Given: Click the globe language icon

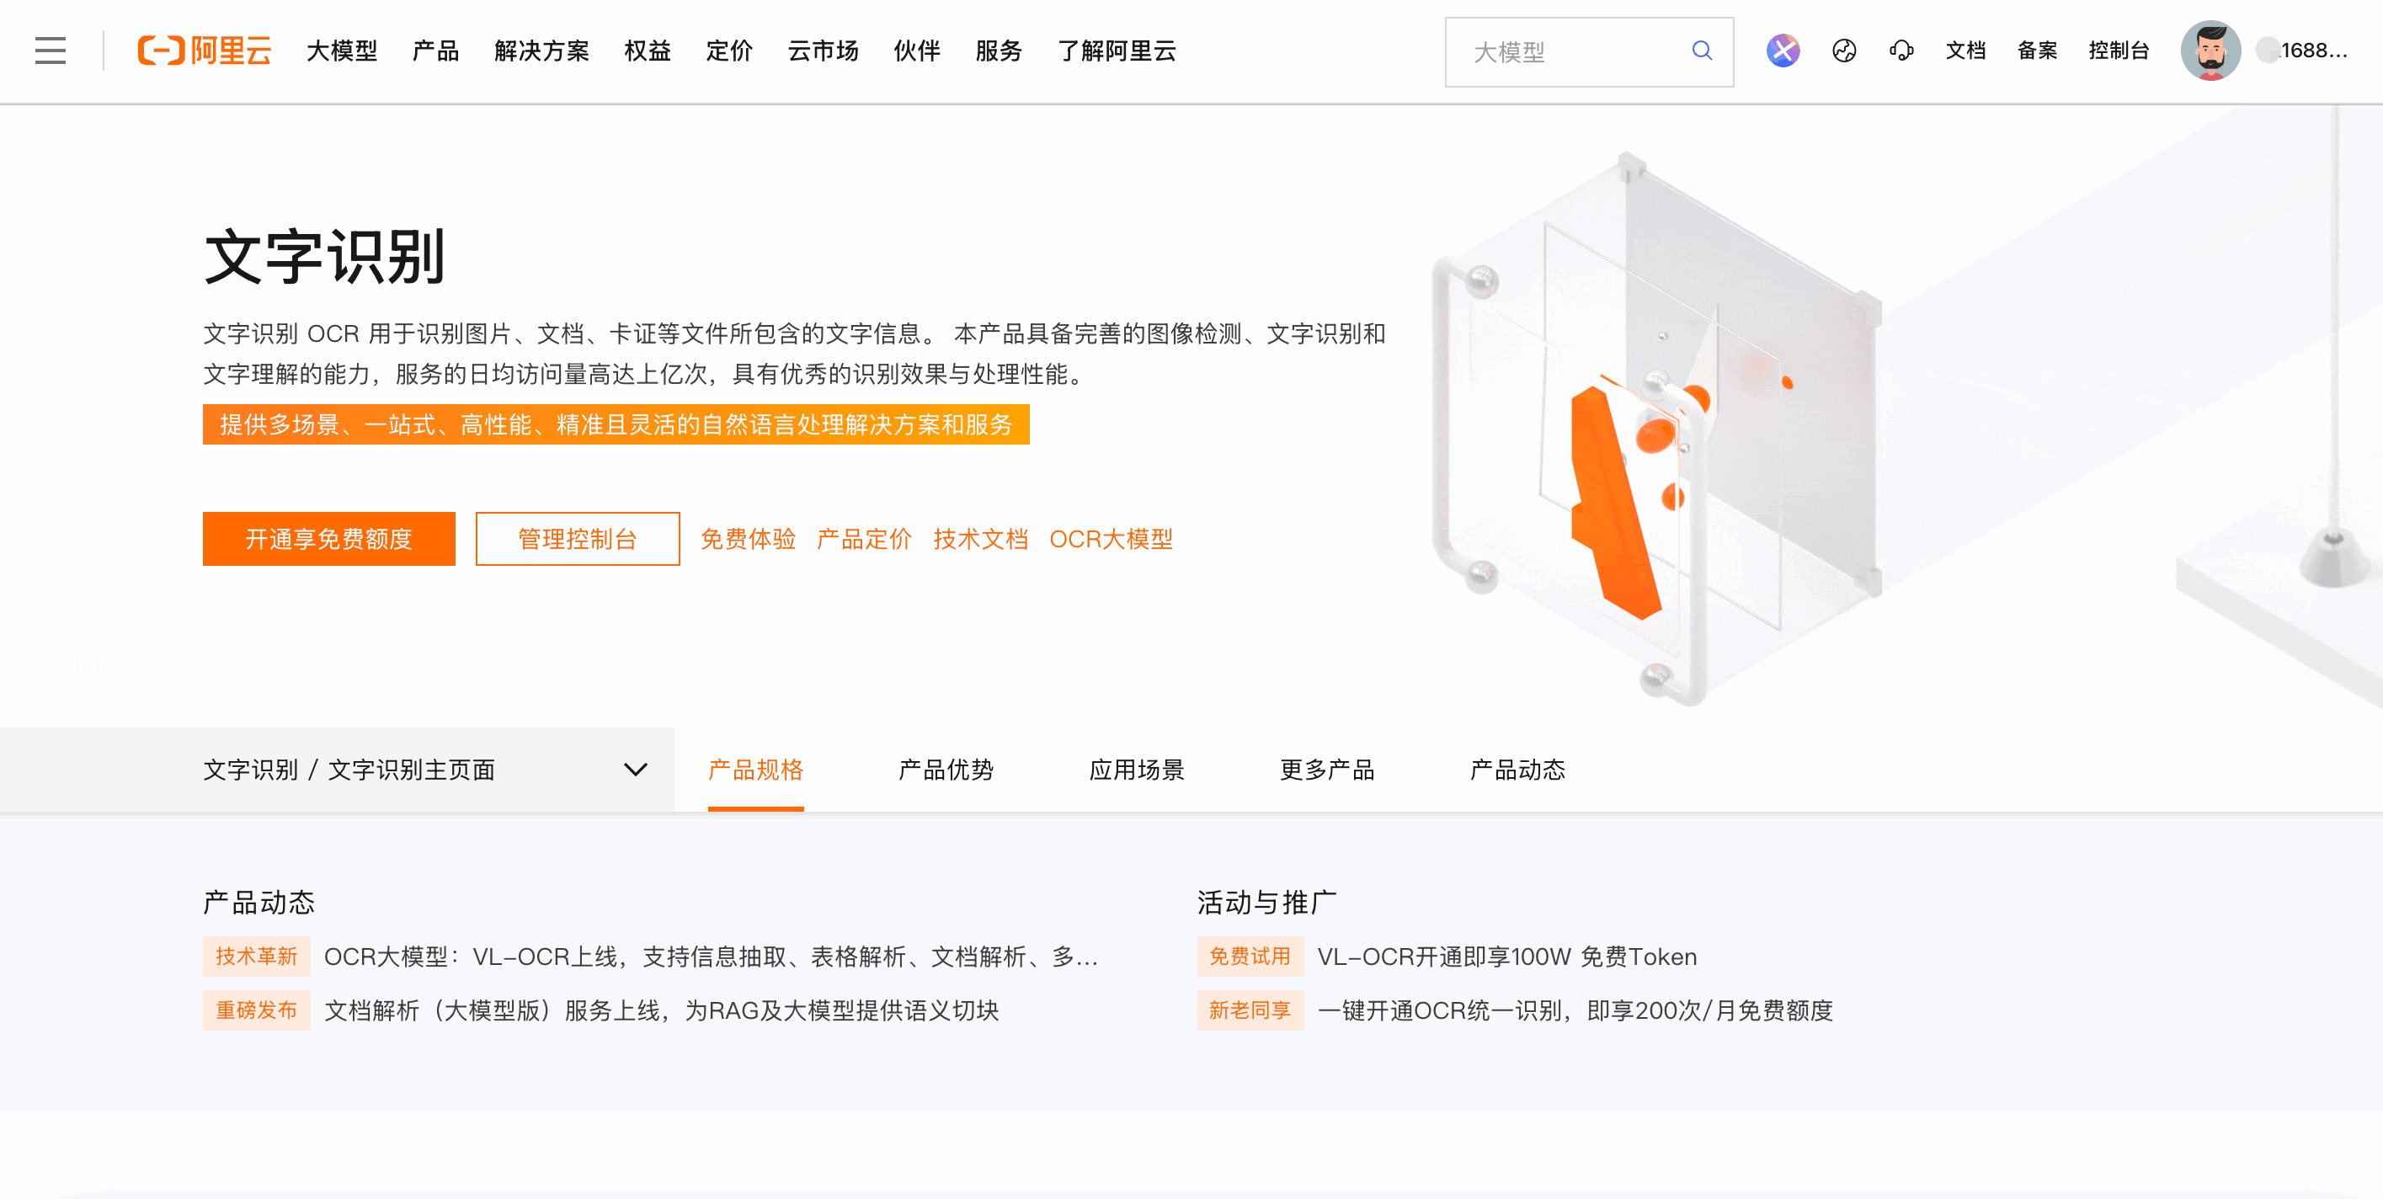Looking at the screenshot, I should click(1844, 51).
